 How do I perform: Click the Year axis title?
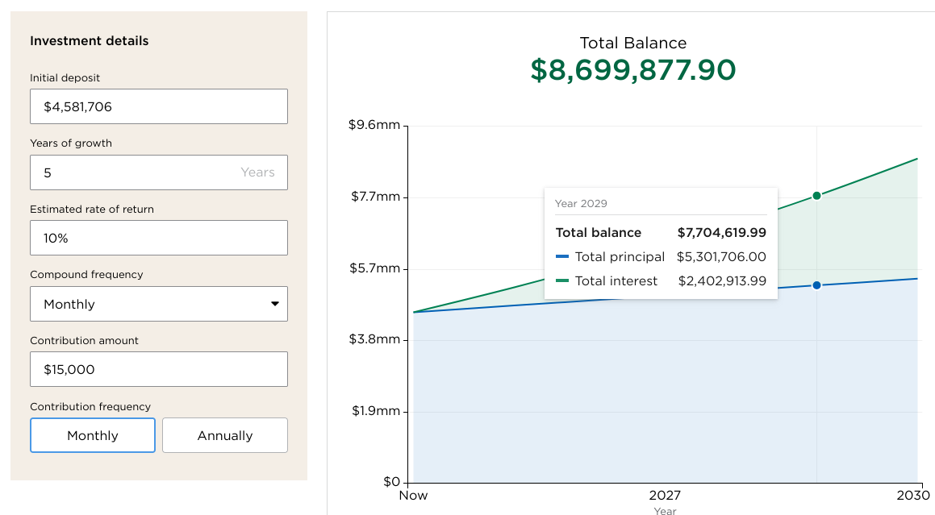click(665, 511)
